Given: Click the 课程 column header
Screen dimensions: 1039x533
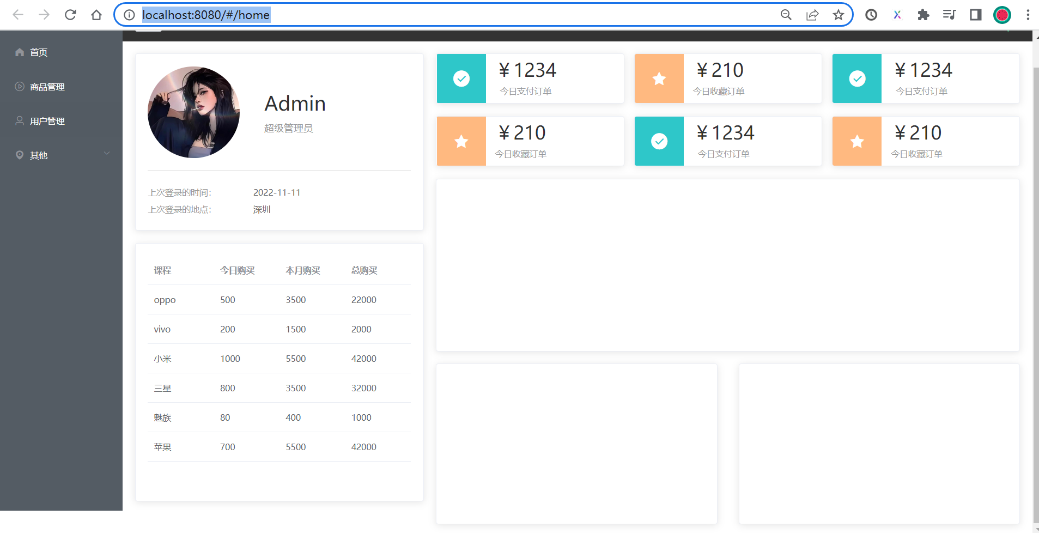Looking at the screenshot, I should [162, 270].
